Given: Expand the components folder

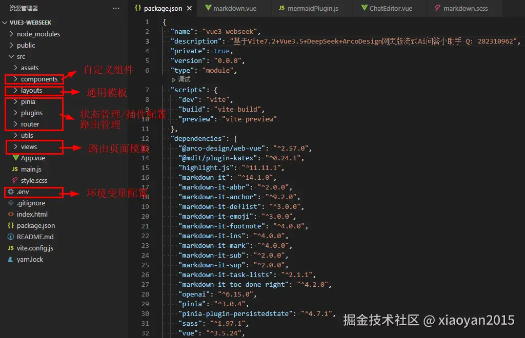Looking at the screenshot, I should (x=15, y=79).
